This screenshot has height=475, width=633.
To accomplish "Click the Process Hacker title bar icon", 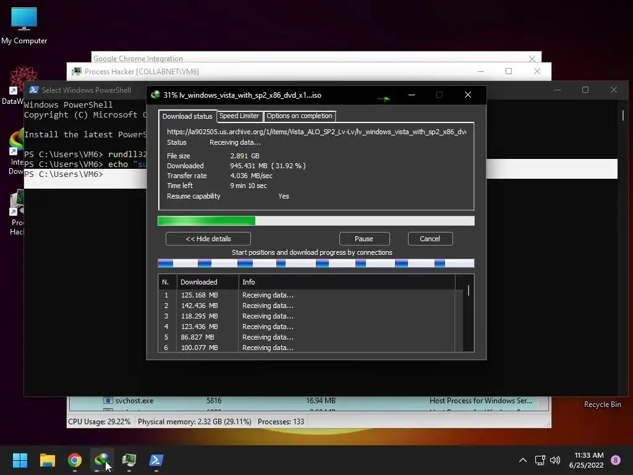I will pyautogui.click(x=76, y=72).
